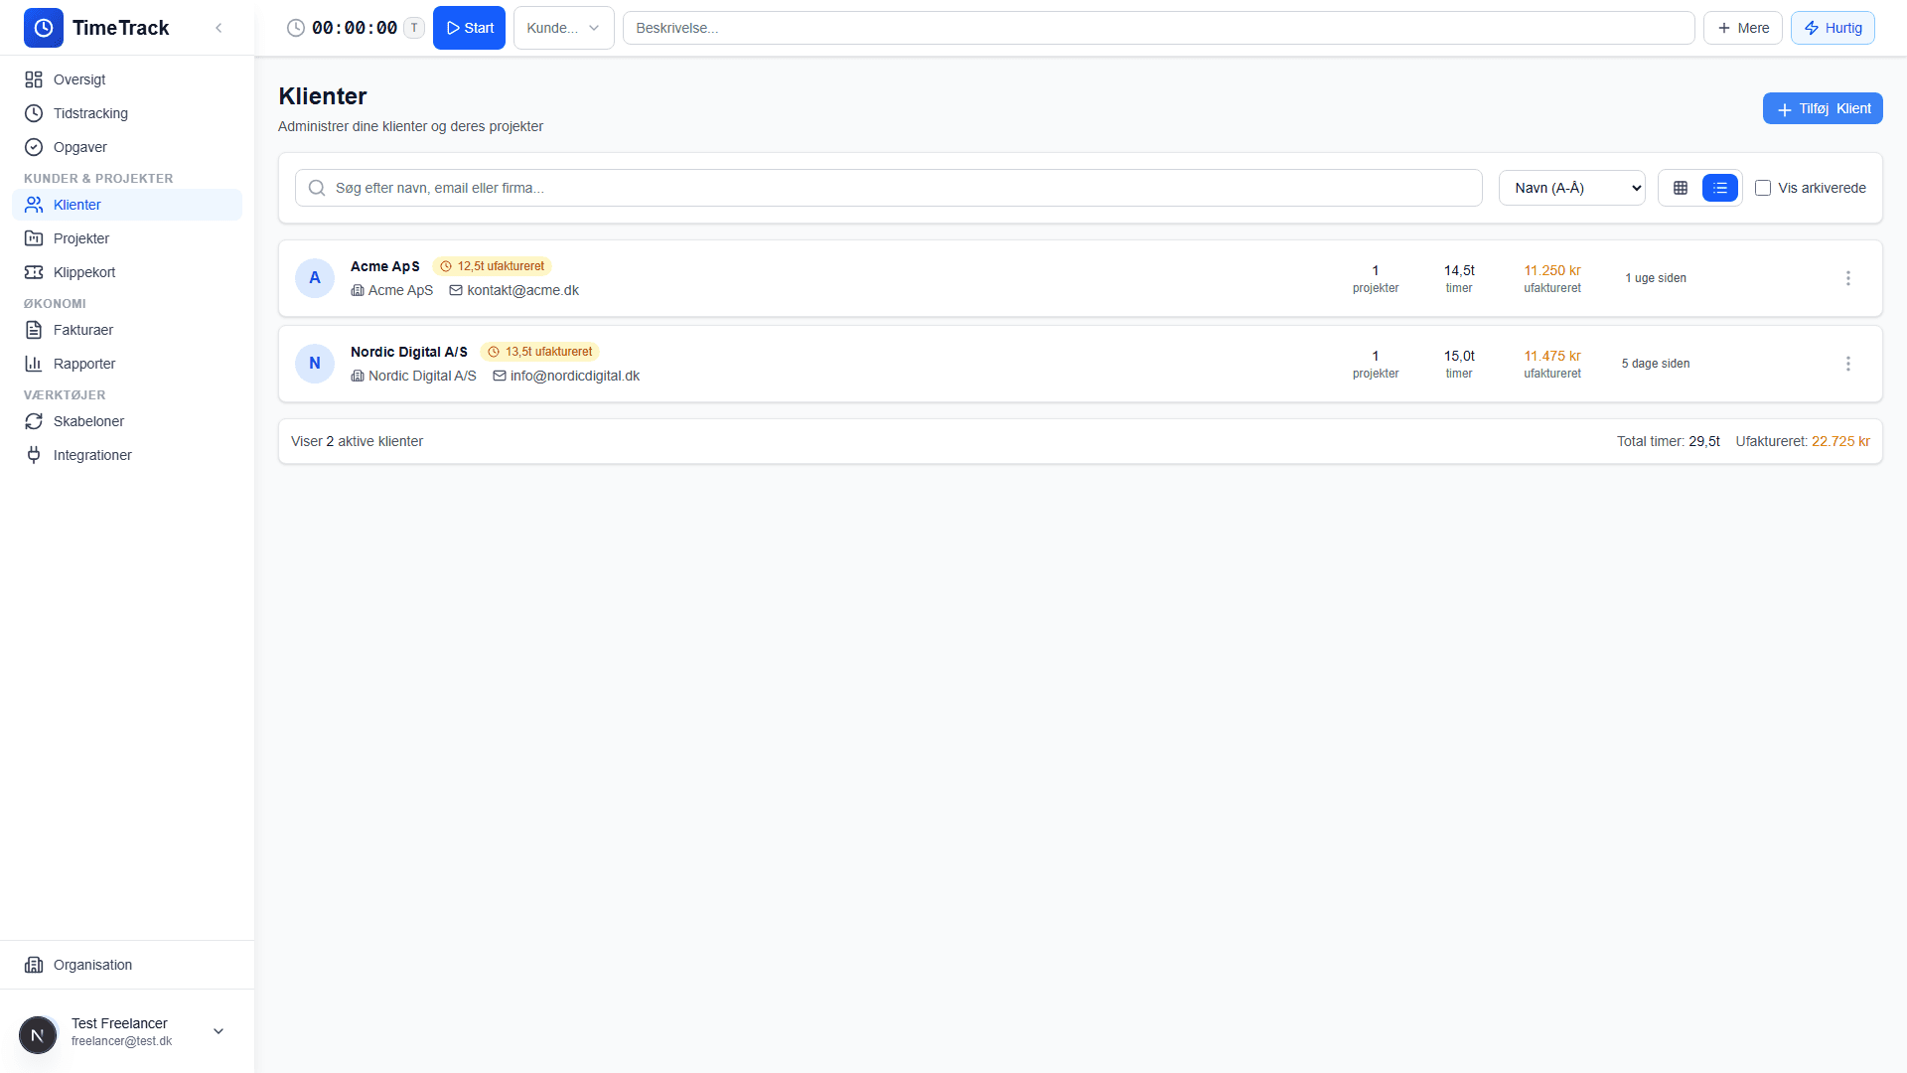
Task: Click the TimeTrack clock logo icon
Action: (44, 28)
